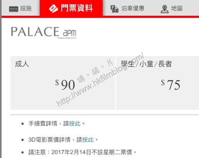
Task: Click the parking car icon
Action: 115,9
